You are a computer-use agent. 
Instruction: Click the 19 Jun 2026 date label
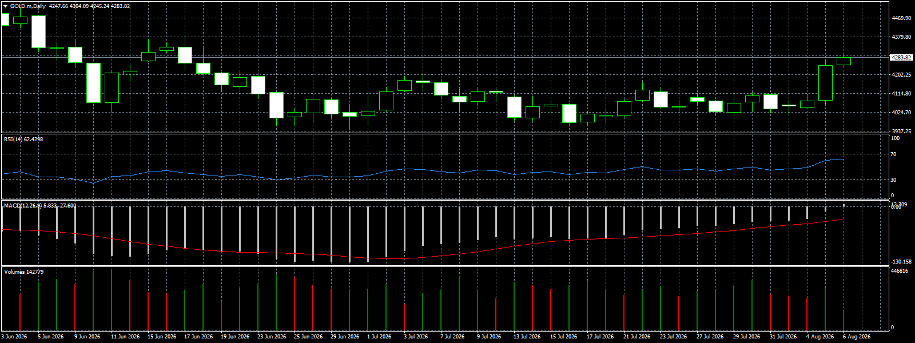click(x=235, y=337)
